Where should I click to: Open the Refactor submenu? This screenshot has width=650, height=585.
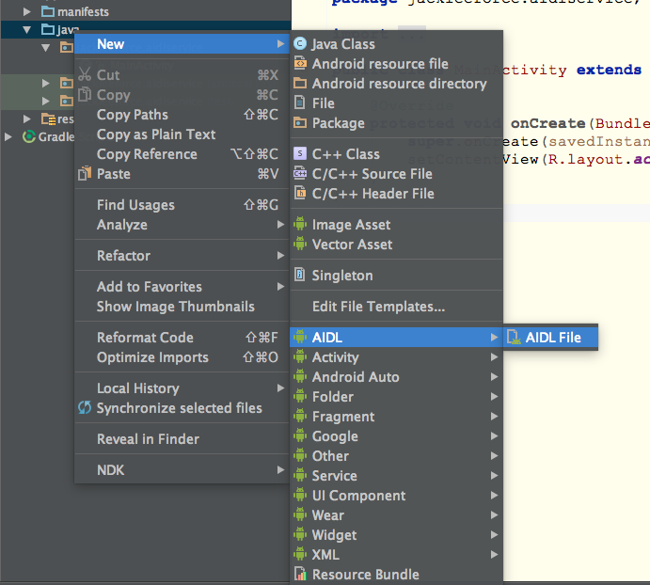coord(123,256)
